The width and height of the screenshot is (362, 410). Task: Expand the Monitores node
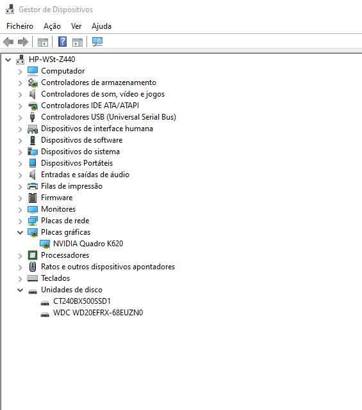pyautogui.click(x=20, y=209)
